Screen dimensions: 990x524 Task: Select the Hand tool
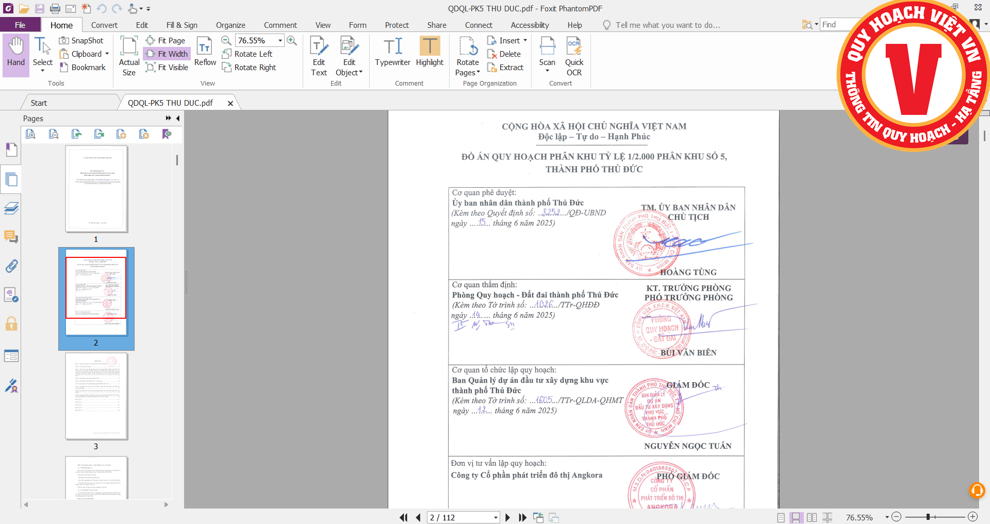pos(15,52)
